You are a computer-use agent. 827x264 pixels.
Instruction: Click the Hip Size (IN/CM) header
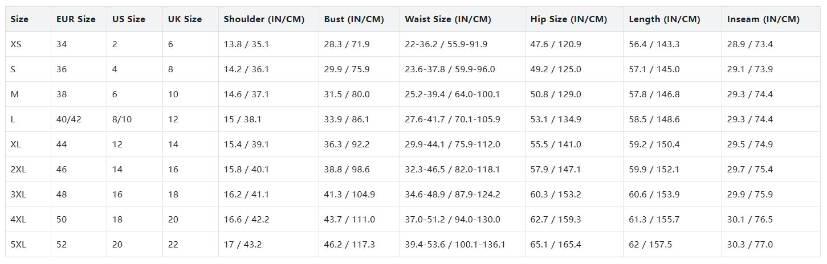568,19
